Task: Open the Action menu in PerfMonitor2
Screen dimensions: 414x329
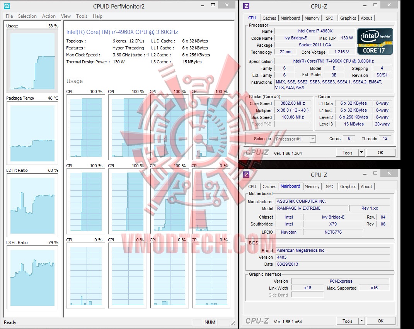Action: pos(49,16)
